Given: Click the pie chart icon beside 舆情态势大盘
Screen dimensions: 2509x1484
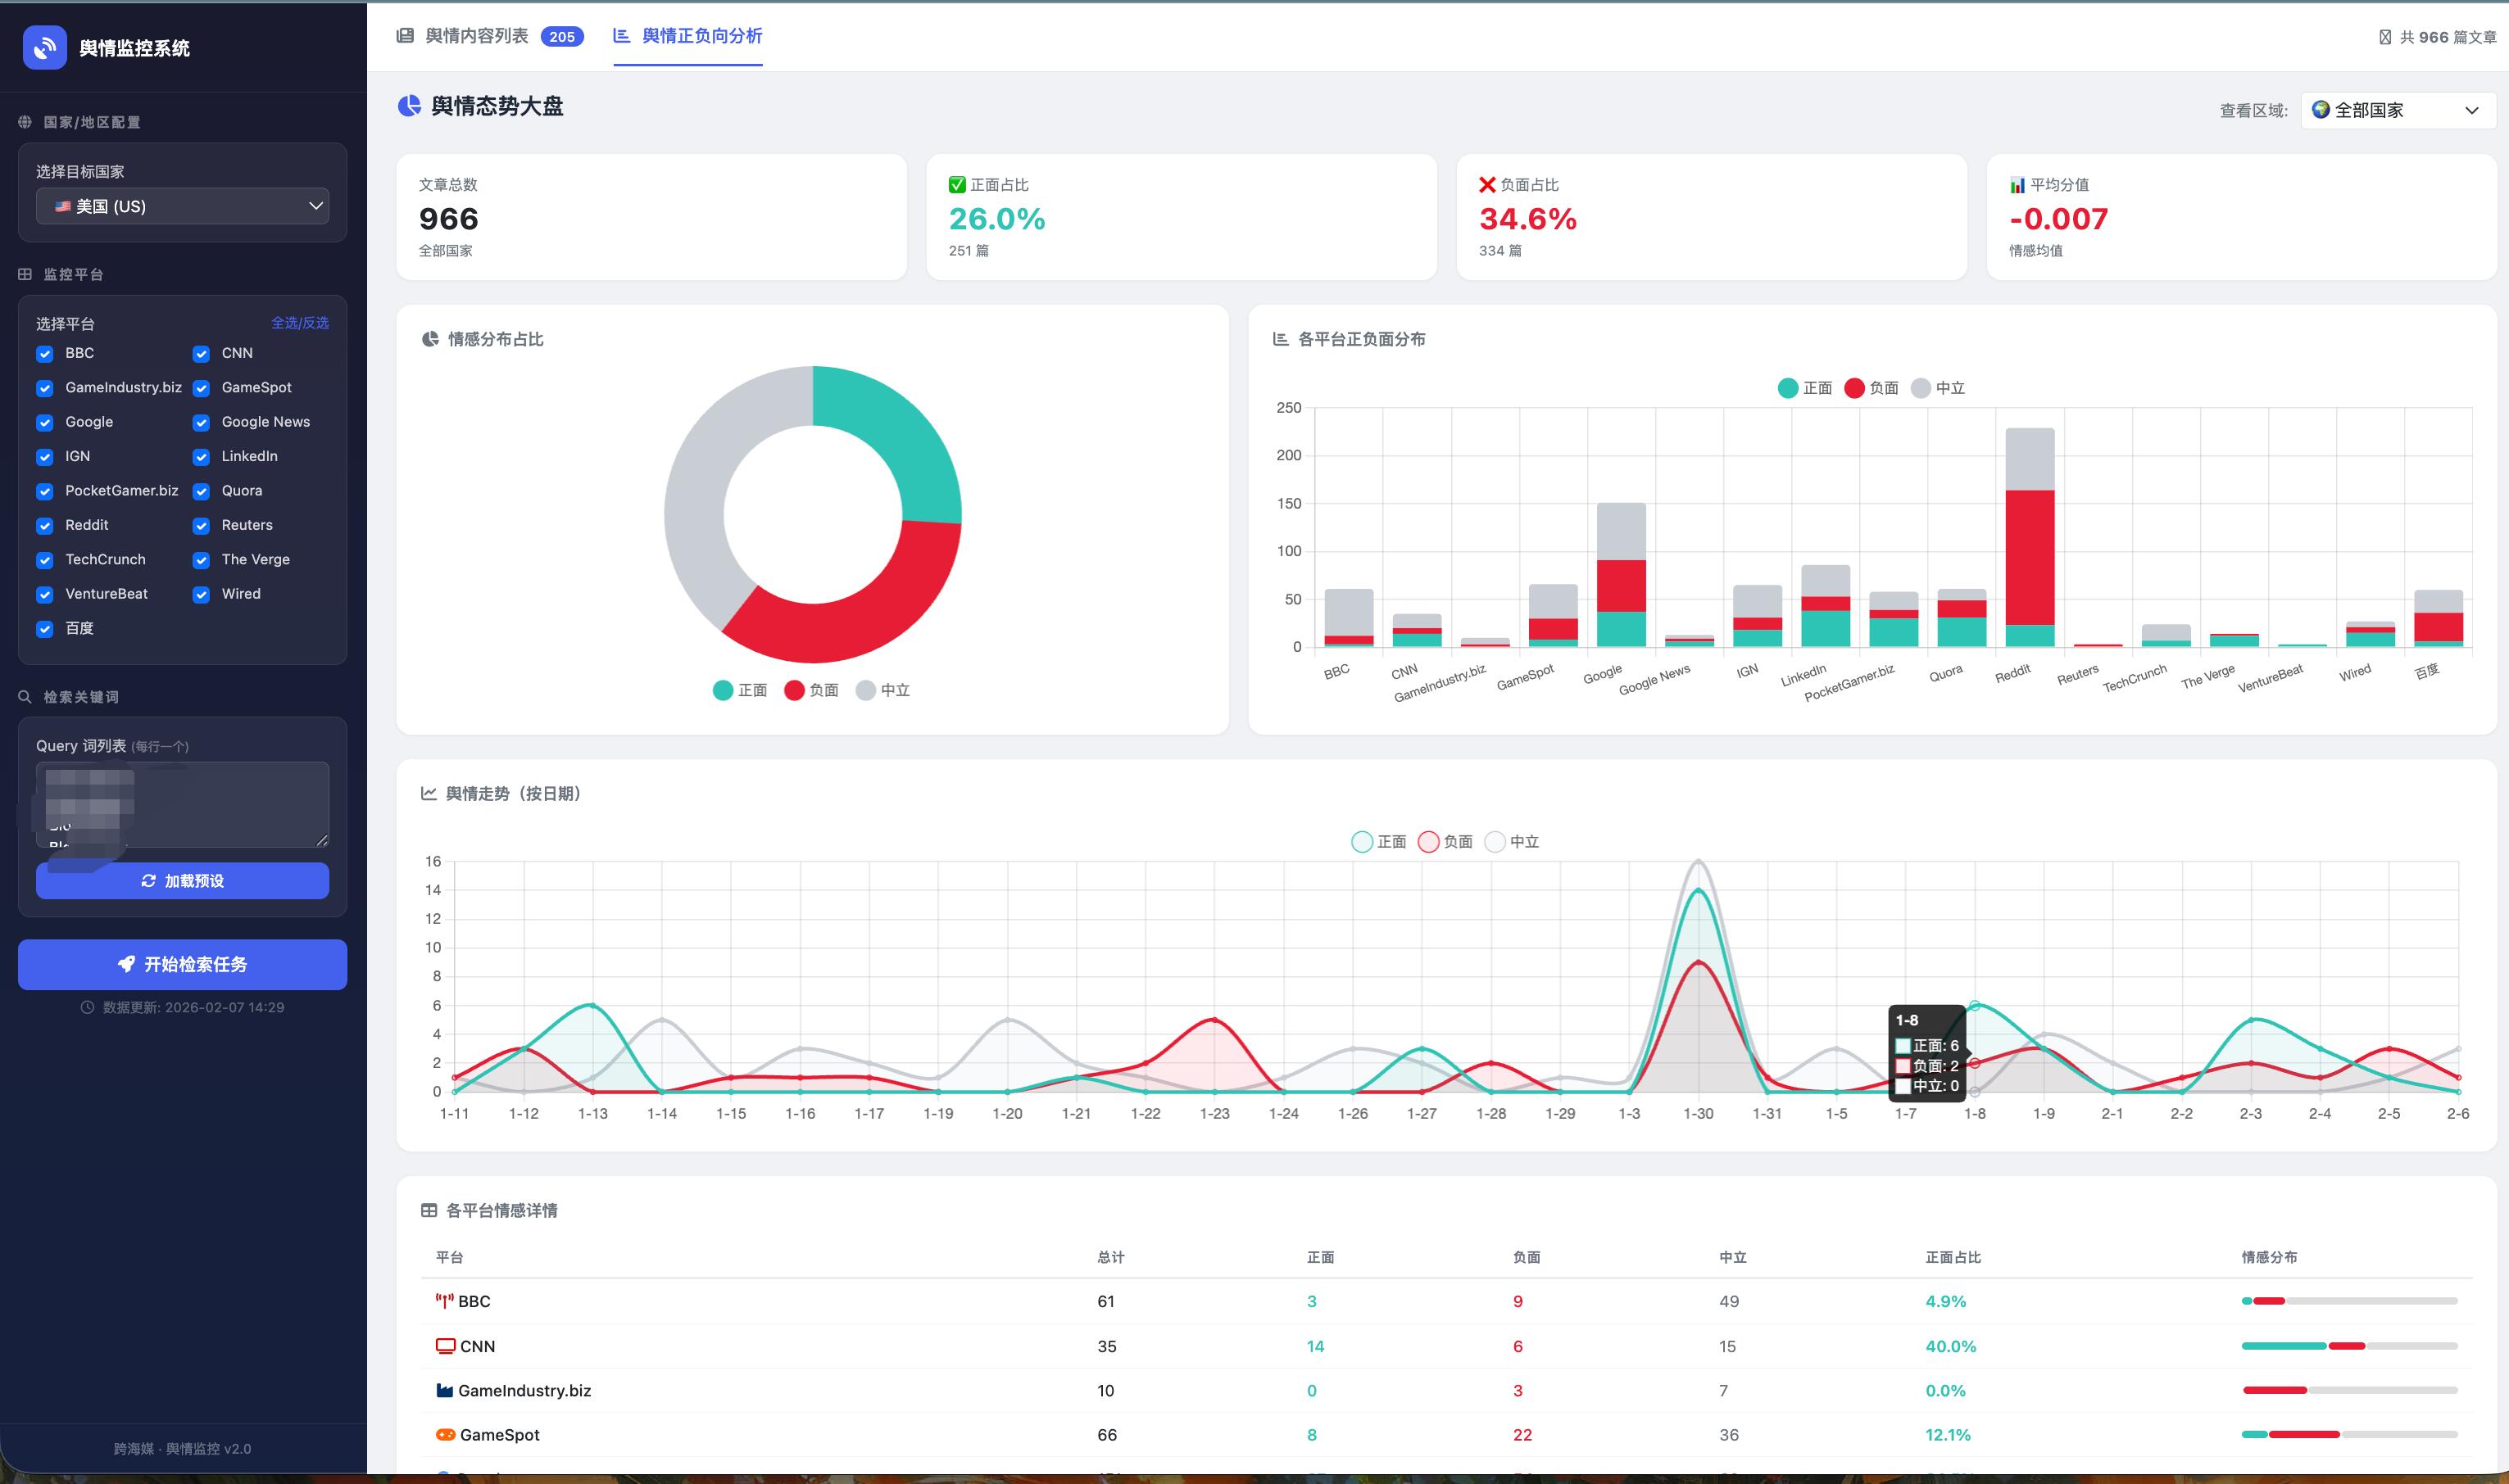Looking at the screenshot, I should click(x=409, y=106).
